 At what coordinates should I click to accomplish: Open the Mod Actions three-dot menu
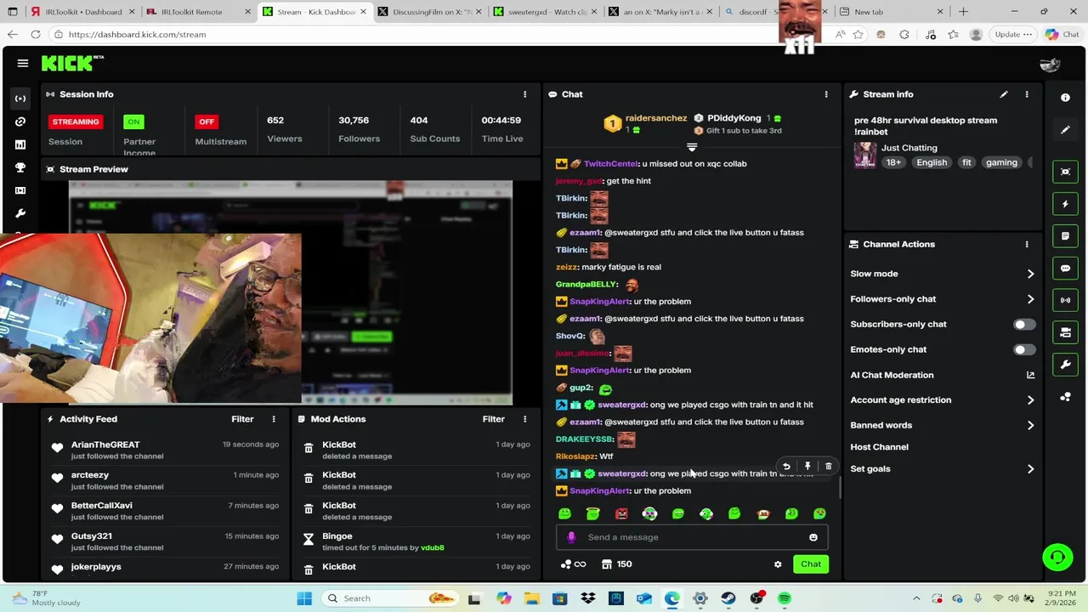click(x=524, y=419)
